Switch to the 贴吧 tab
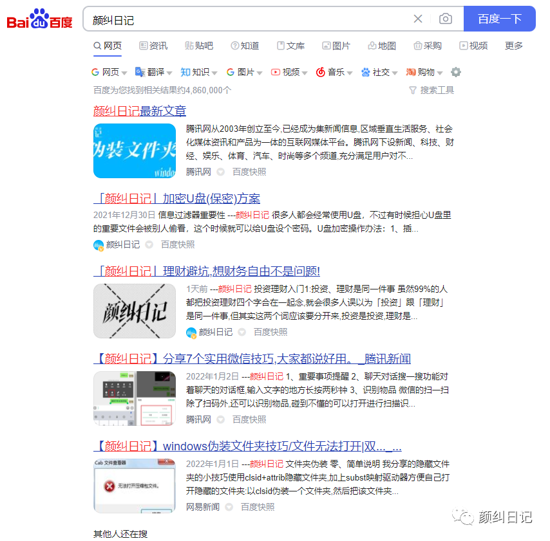Image resolution: width=550 pixels, height=541 pixels. click(x=199, y=46)
